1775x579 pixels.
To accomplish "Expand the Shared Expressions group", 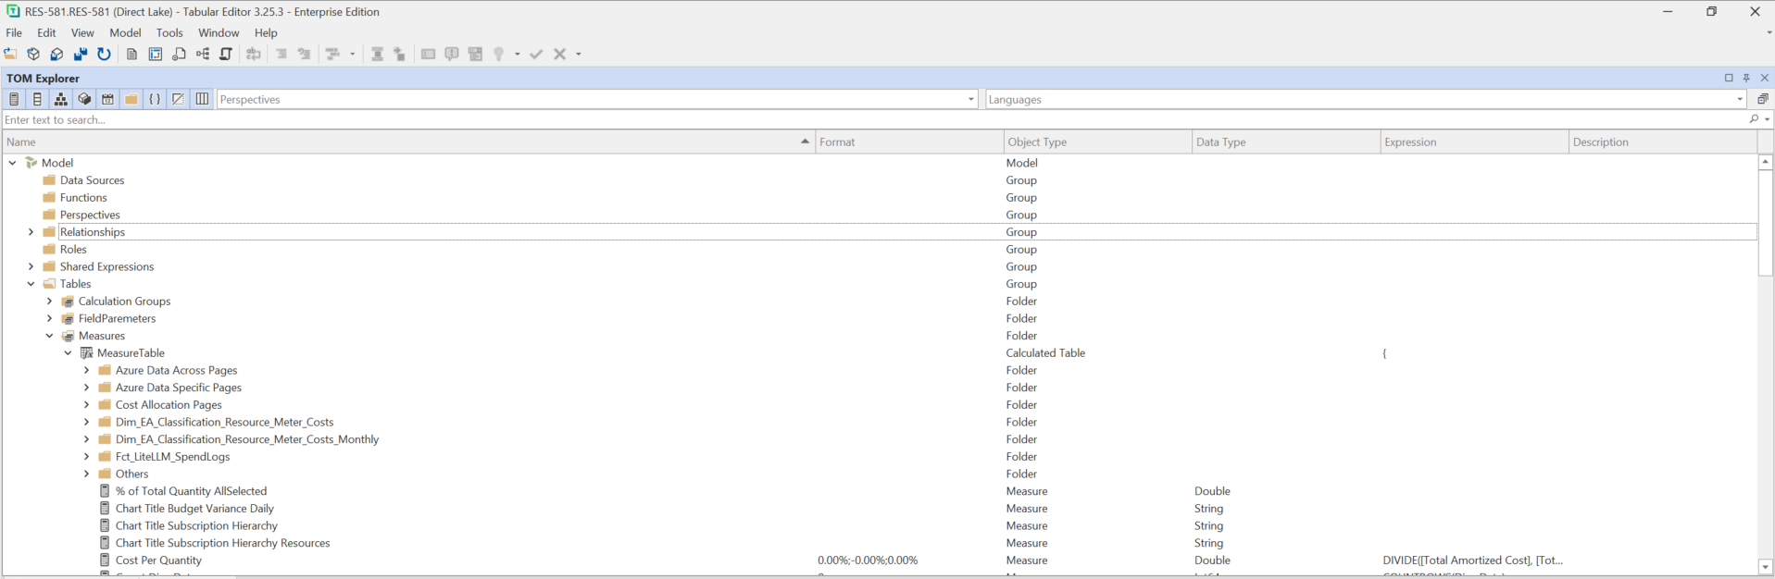I will click(x=31, y=266).
